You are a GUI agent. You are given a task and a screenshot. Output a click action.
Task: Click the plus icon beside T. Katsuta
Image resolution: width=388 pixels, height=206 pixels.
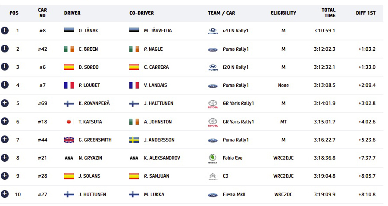pos(5,121)
